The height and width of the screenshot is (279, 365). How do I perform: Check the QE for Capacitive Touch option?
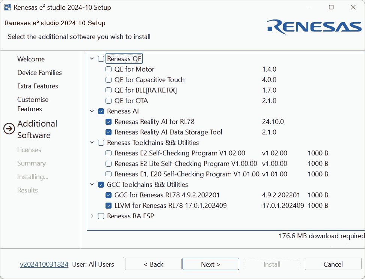click(x=109, y=80)
